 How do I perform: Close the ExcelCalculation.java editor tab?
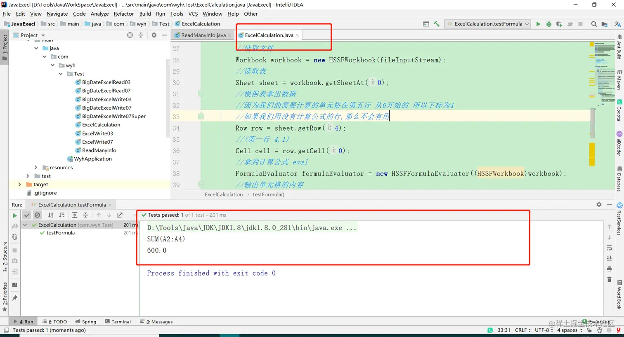(x=297, y=35)
